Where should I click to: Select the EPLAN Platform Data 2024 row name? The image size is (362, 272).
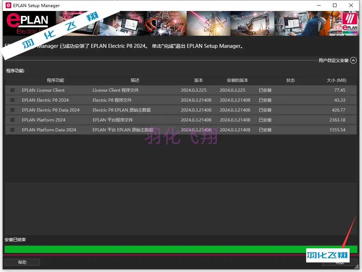(49, 130)
